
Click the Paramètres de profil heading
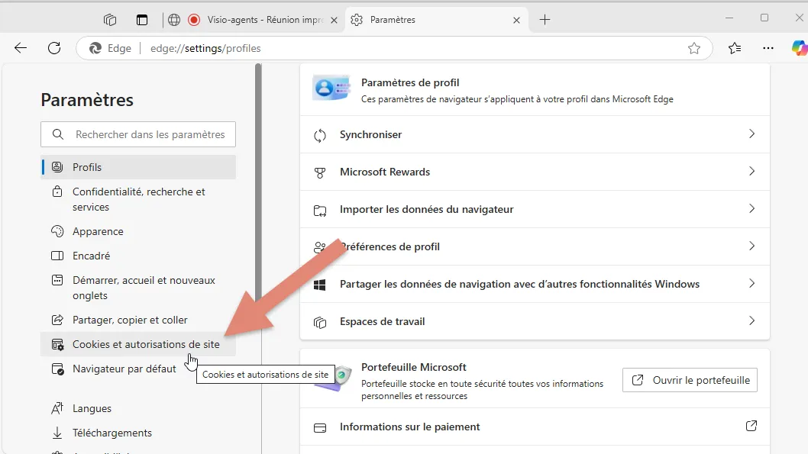[410, 82]
